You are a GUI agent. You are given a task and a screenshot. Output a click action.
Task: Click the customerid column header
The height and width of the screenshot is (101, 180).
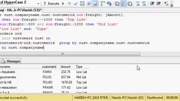click(x=49, y=67)
